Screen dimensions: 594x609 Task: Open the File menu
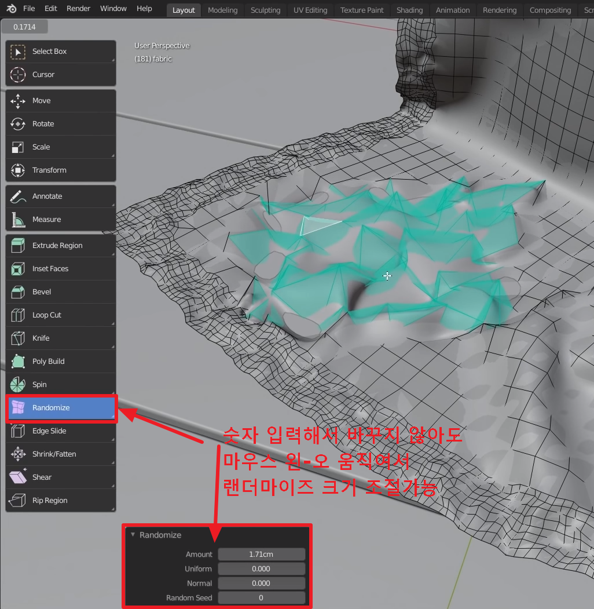[29, 9]
